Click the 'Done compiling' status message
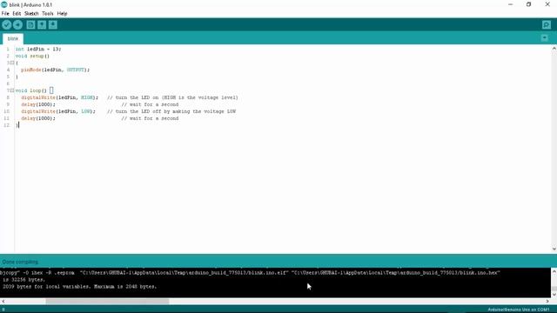 coord(20,262)
